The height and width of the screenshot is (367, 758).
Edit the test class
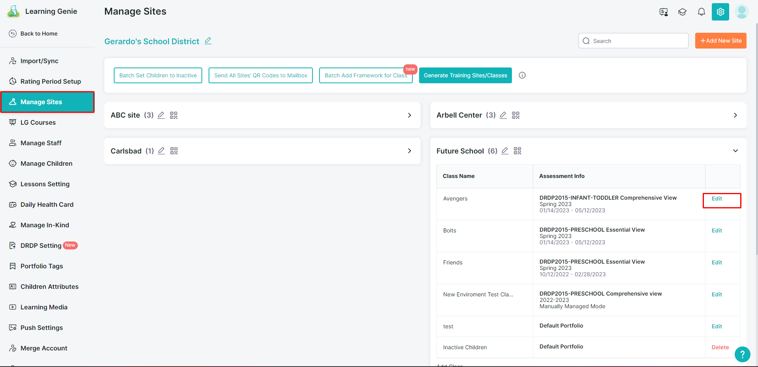click(717, 326)
